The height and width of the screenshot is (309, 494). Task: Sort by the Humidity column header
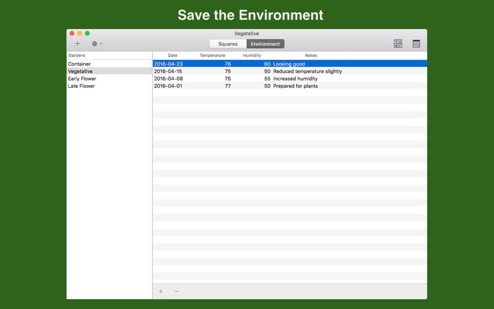[x=252, y=55]
